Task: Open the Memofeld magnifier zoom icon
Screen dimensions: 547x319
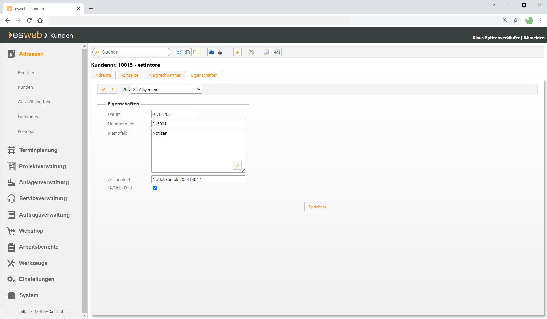Action: tap(237, 165)
